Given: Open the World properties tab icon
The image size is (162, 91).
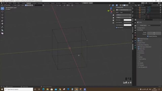Looking at the screenshot, I should click(135, 35).
